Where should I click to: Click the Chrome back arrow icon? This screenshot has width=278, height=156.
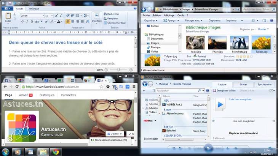tap(5, 87)
